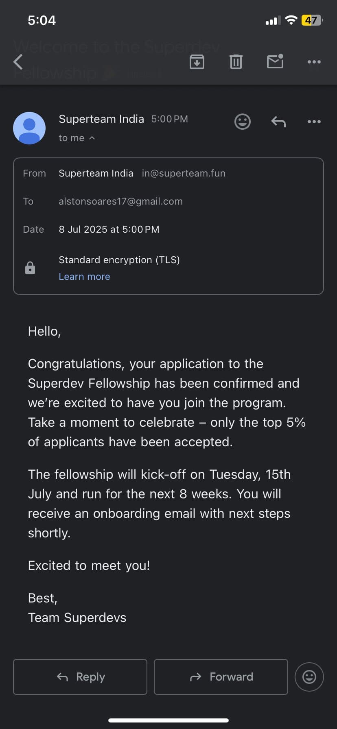The height and width of the screenshot is (729, 337).
Task: Tap the in@superteam.fun sender address
Action: coord(184,173)
